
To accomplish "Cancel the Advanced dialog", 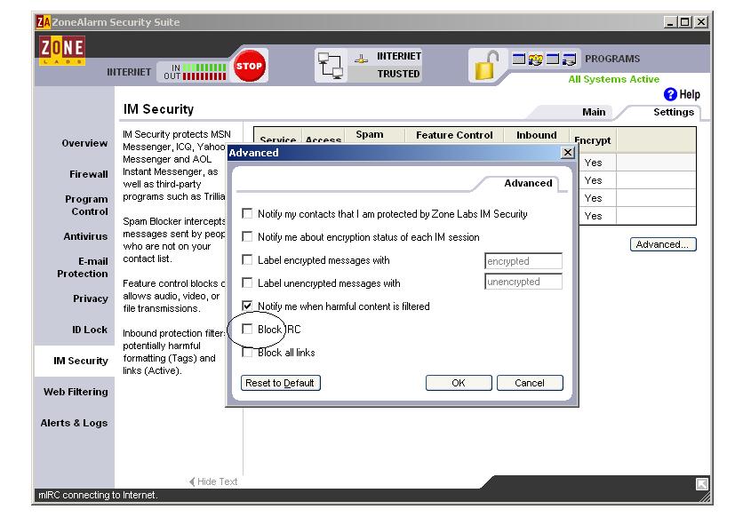I will coord(530,383).
